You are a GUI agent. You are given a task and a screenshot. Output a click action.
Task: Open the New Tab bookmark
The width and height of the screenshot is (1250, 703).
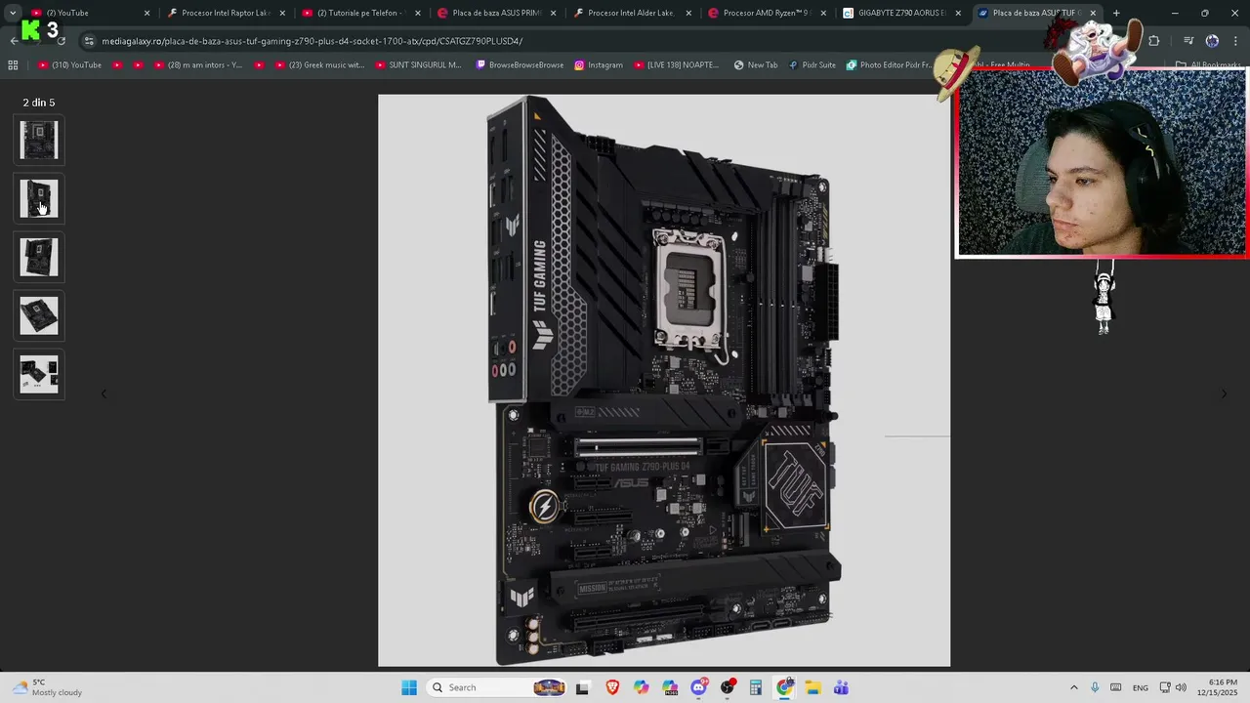755,65
